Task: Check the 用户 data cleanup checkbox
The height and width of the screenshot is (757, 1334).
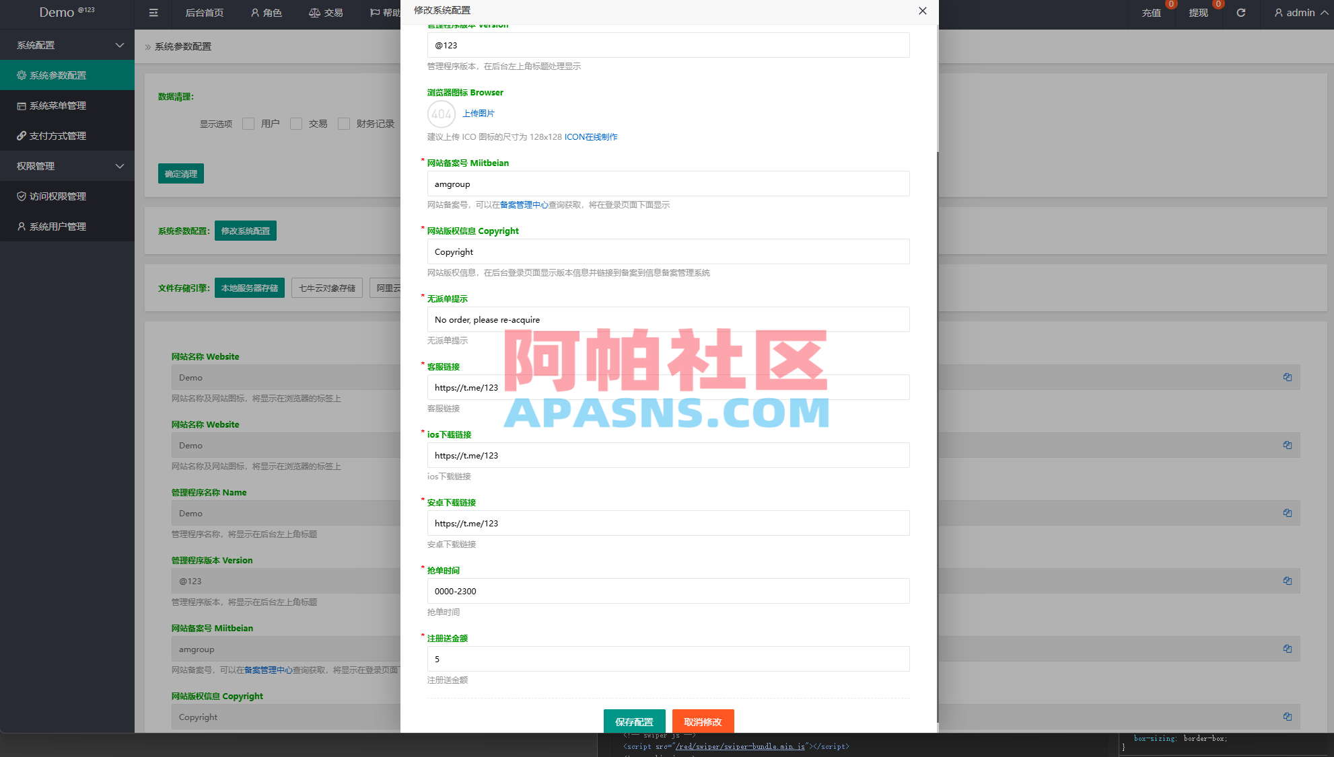Action: point(248,124)
